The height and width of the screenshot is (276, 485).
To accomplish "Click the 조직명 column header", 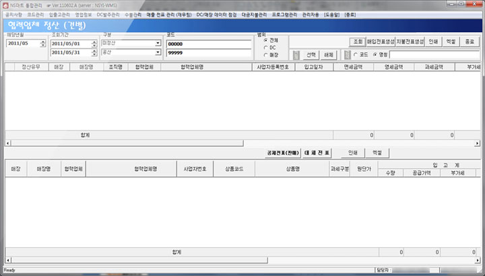I will tap(116, 67).
